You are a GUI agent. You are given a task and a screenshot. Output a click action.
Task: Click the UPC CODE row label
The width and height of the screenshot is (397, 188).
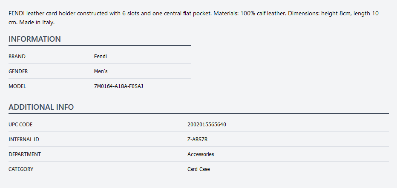20,125
